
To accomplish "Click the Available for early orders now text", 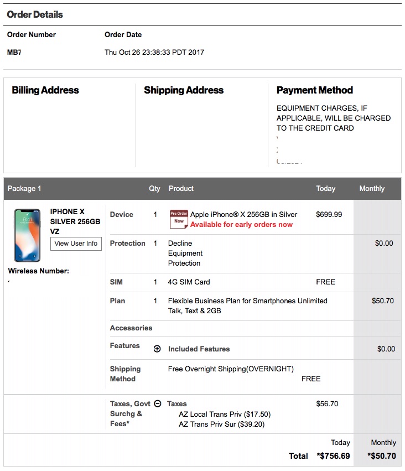I will (x=241, y=224).
